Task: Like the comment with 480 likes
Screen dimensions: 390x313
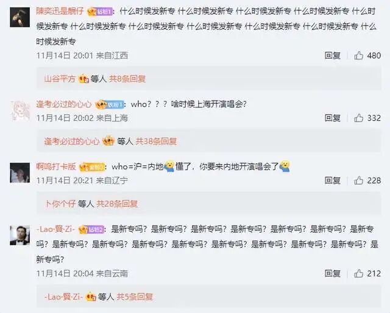Action: pyautogui.click(x=358, y=56)
